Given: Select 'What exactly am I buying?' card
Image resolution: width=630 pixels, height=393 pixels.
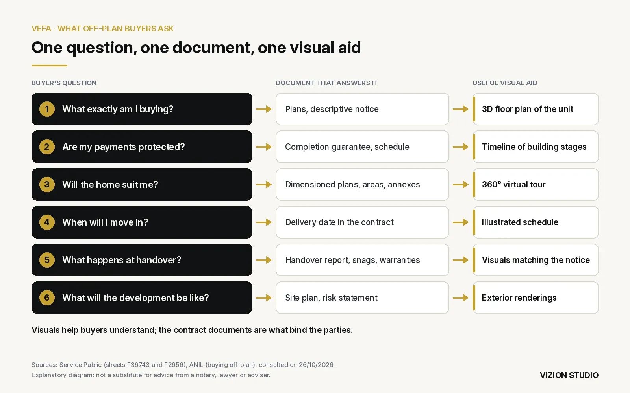Looking at the screenshot, I should pyautogui.click(x=142, y=109).
